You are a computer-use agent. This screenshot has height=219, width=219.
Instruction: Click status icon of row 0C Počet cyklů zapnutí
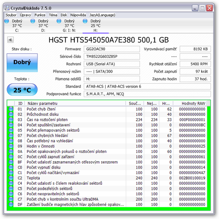point(11,157)
